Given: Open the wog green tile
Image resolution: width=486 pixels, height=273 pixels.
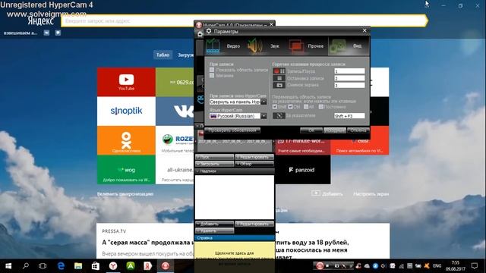Looking at the screenshot, I should [126, 170].
